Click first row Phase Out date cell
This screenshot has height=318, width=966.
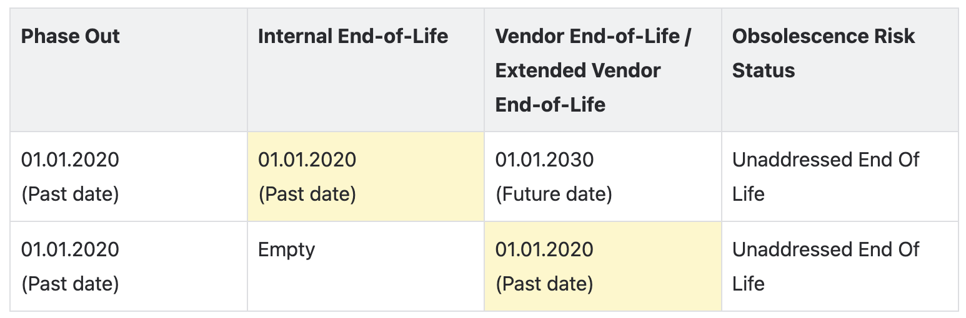point(129,176)
